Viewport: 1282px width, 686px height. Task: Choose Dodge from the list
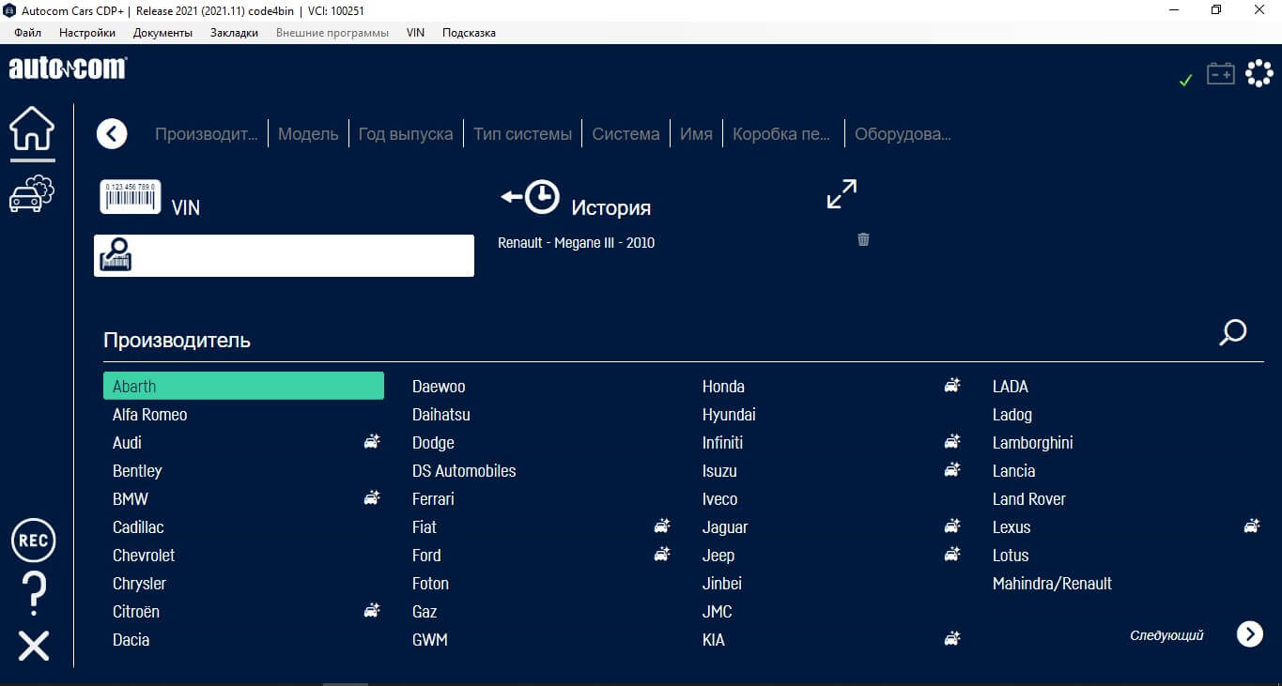click(x=433, y=442)
